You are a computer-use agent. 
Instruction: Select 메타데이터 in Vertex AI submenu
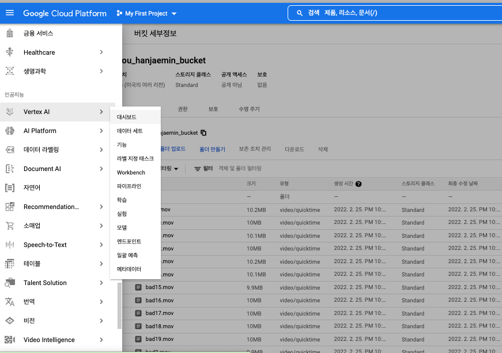coord(135,270)
